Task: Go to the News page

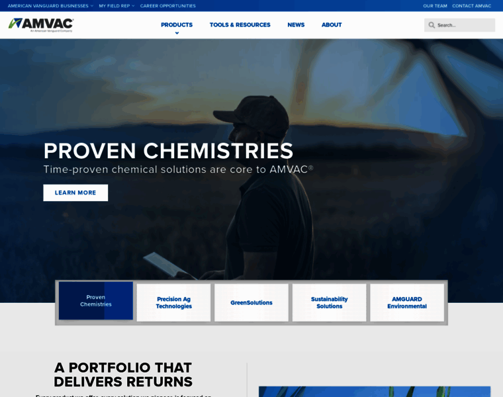Action: tap(296, 24)
